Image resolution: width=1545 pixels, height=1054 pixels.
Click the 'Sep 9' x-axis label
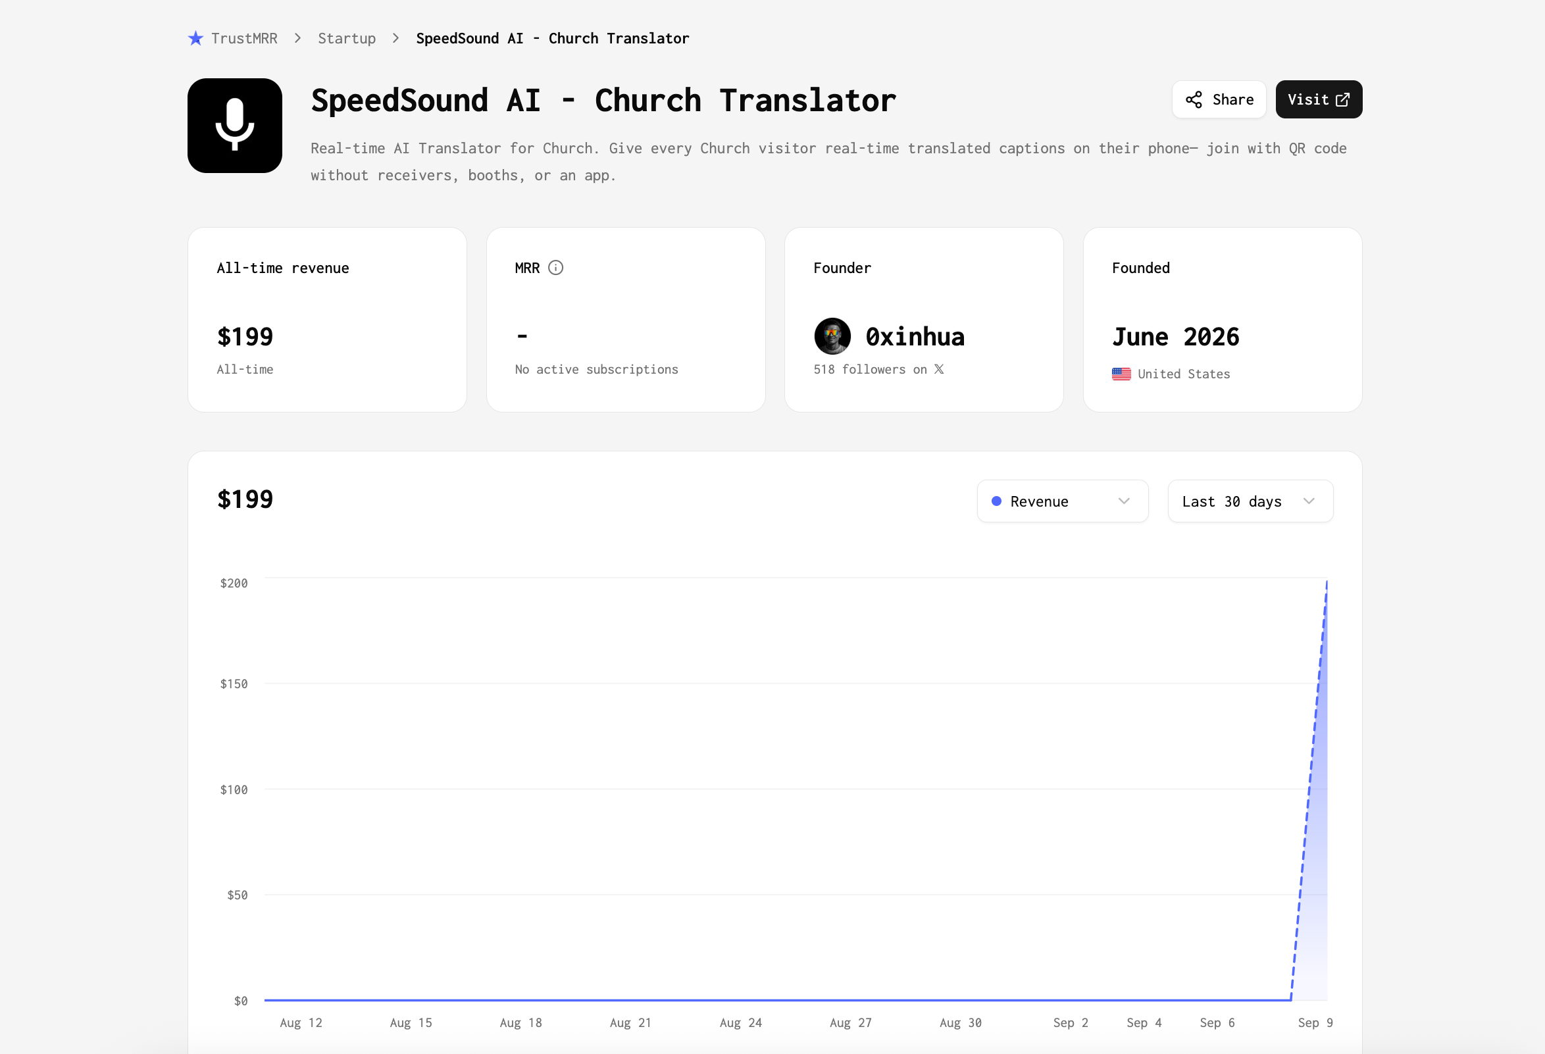click(1315, 1023)
